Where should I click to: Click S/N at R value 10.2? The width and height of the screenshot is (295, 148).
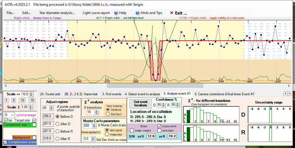click(172, 136)
